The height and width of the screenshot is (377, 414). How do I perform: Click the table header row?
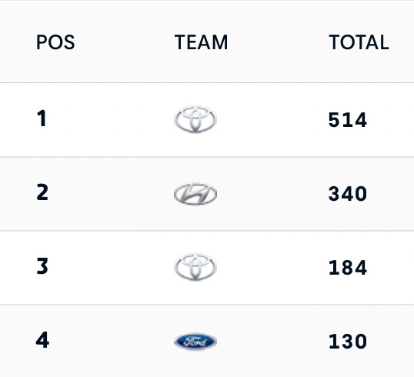207,42
